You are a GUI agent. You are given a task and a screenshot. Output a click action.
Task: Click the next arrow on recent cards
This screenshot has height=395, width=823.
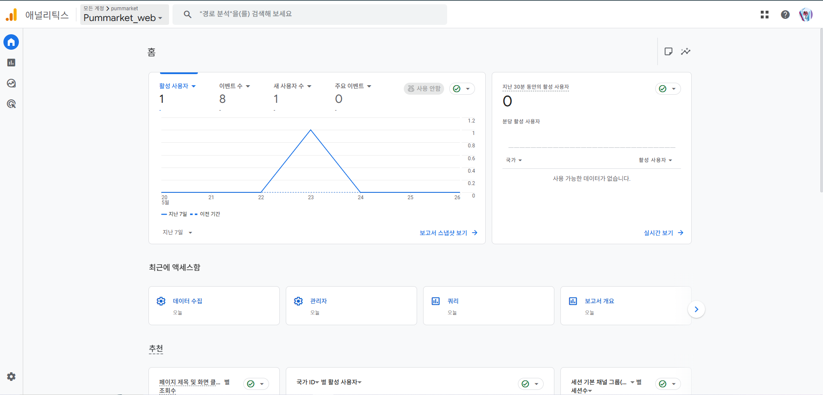696,309
